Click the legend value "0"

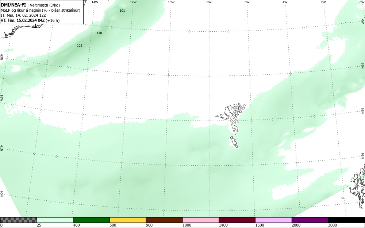[1, 225]
